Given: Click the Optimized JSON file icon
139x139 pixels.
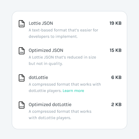Looking at the screenshot, I should click(22, 51).
